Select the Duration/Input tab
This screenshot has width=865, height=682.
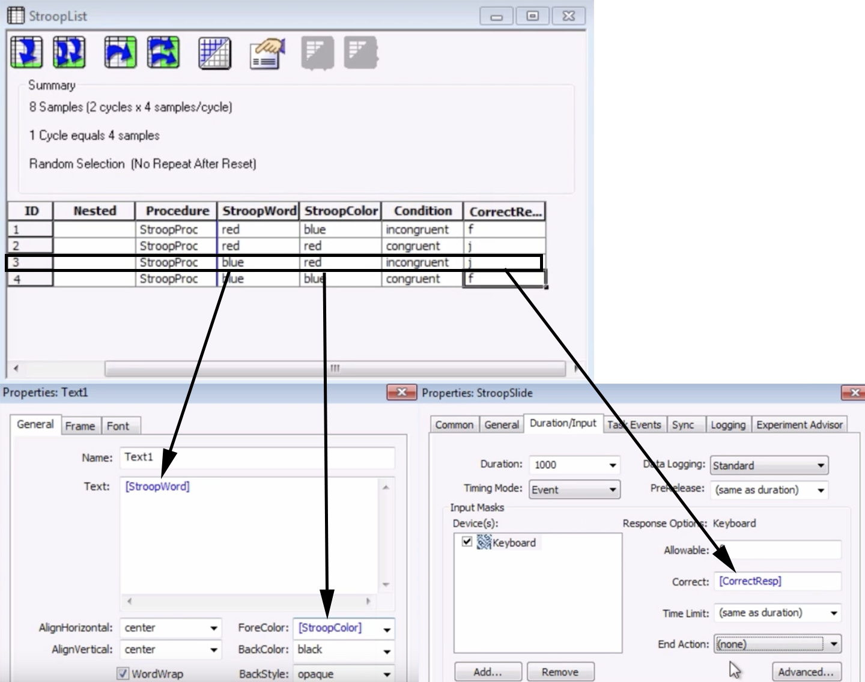(x=563, y=423)
